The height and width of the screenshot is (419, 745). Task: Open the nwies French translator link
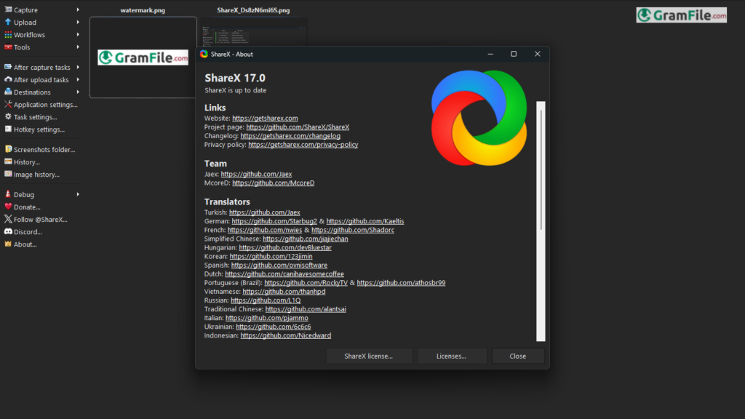point(265,230)
